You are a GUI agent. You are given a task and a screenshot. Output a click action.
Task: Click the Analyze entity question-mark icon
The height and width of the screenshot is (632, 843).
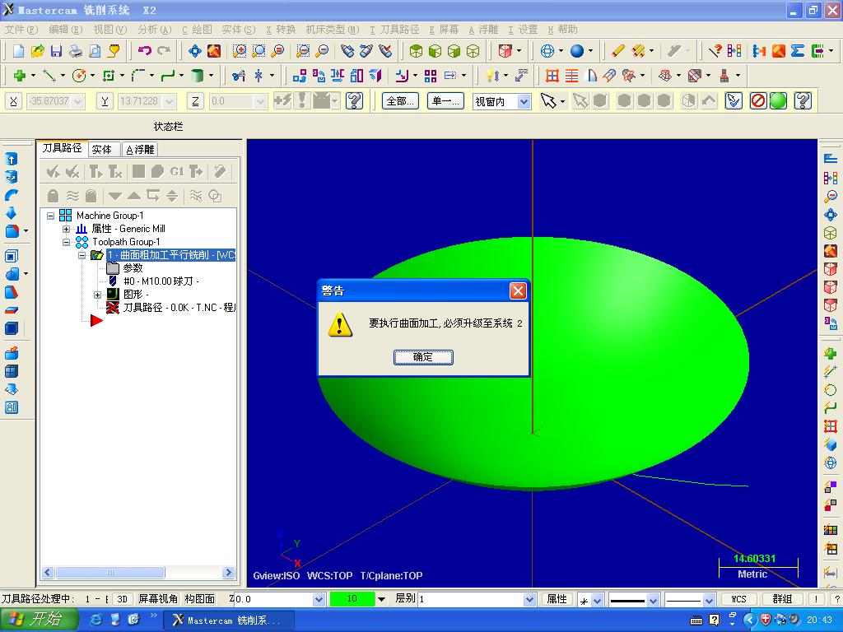715,51
